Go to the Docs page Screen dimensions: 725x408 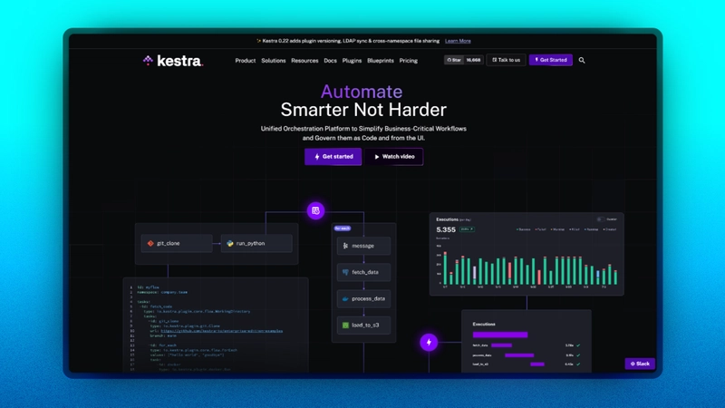click(x=331, y=61)
